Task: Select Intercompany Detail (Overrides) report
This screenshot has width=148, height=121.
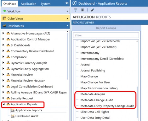Action: (102, 59)
